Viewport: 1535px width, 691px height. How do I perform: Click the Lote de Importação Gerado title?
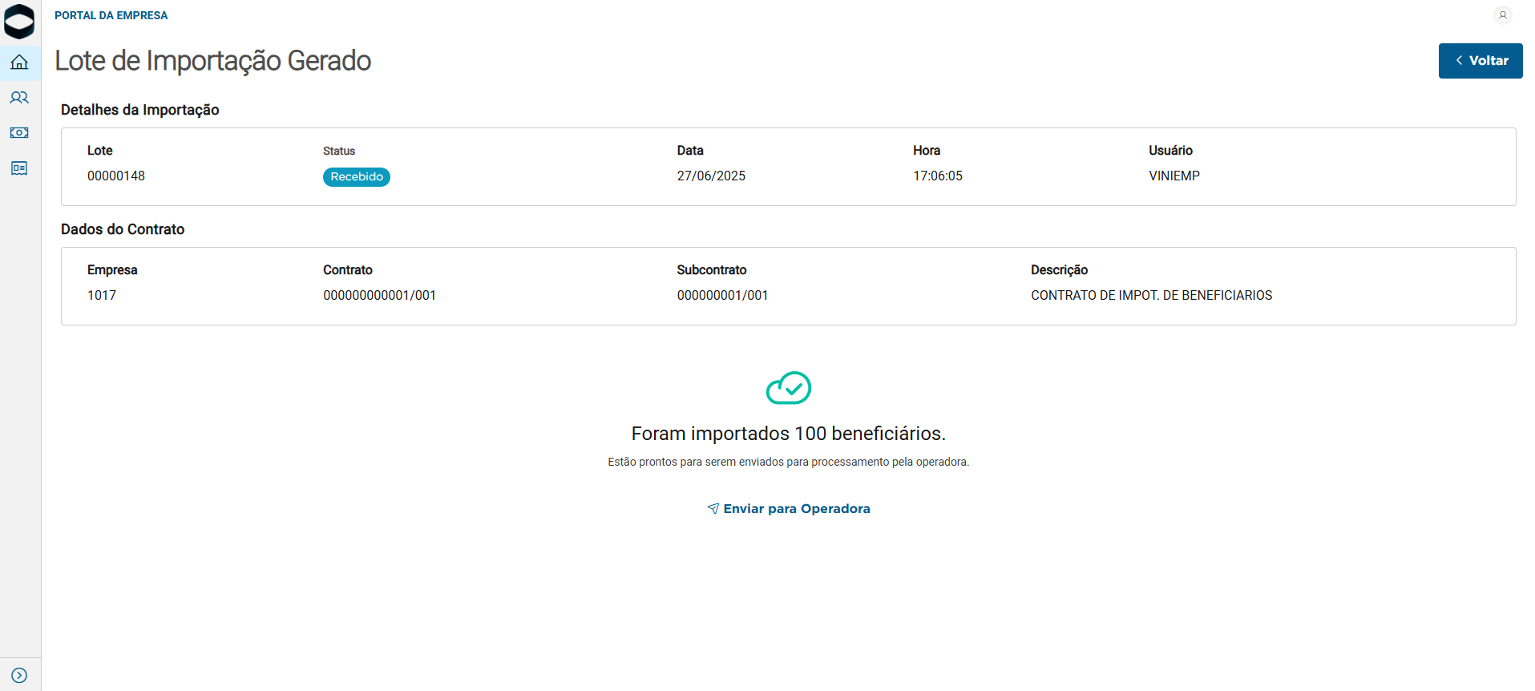click(212, 61)
